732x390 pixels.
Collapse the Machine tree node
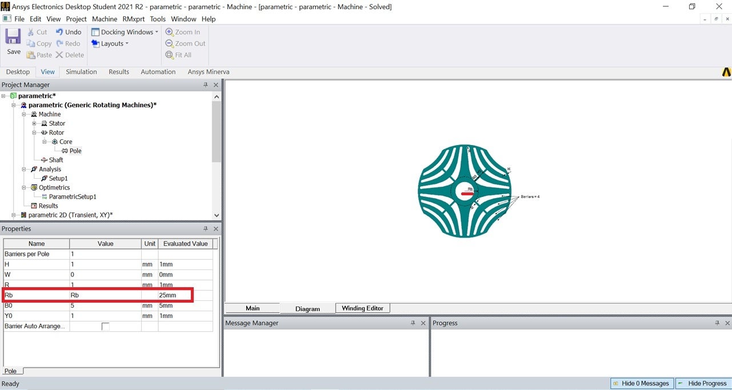24,114
